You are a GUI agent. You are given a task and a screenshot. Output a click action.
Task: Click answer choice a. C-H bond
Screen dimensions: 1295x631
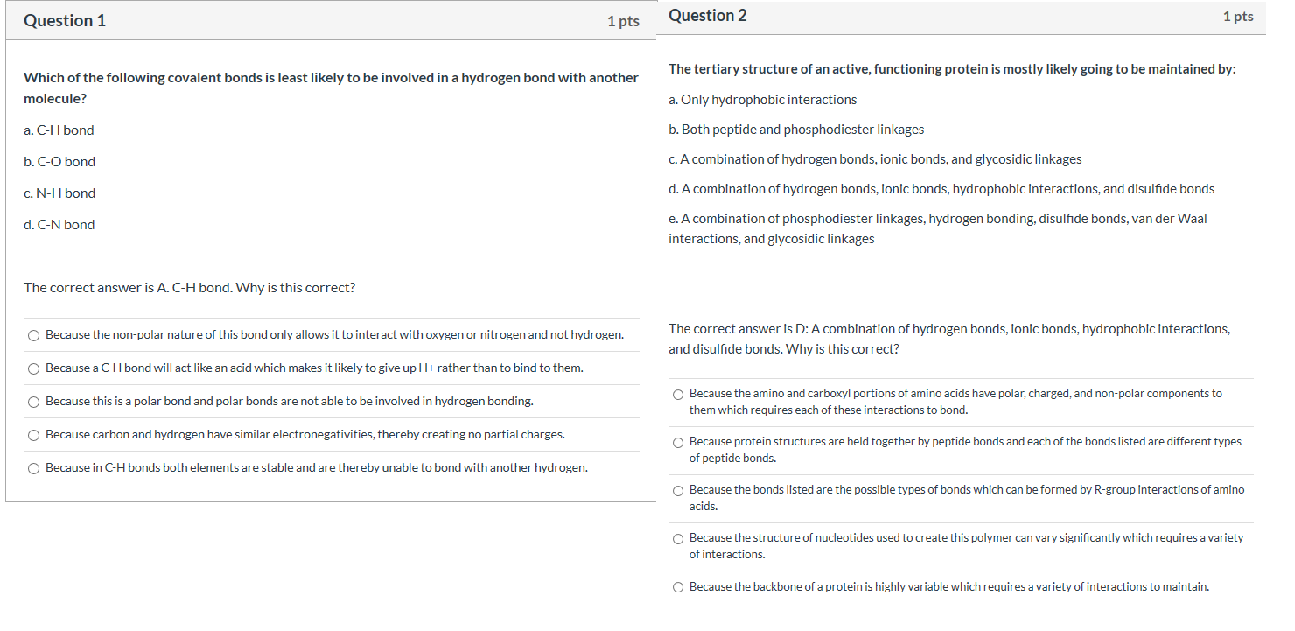coord(59,130)
